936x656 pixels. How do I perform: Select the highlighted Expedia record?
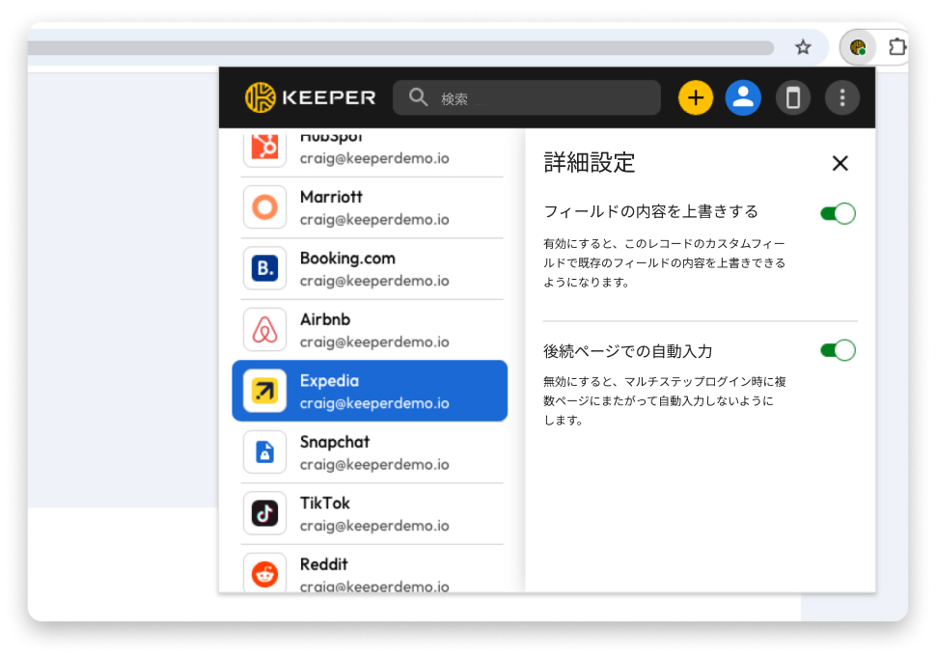[372, 391]
